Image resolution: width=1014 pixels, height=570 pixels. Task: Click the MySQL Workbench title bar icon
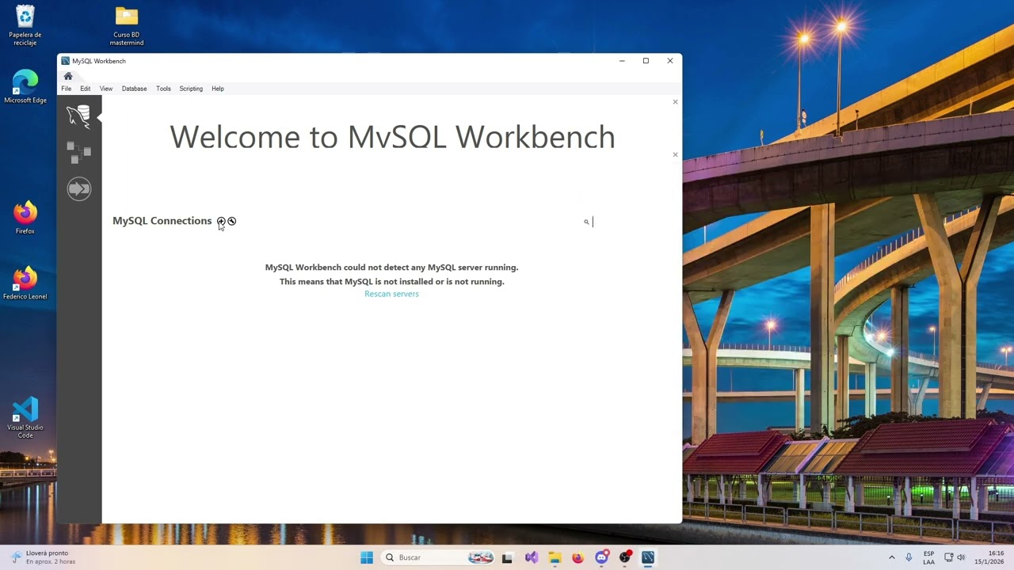[66, 61]
